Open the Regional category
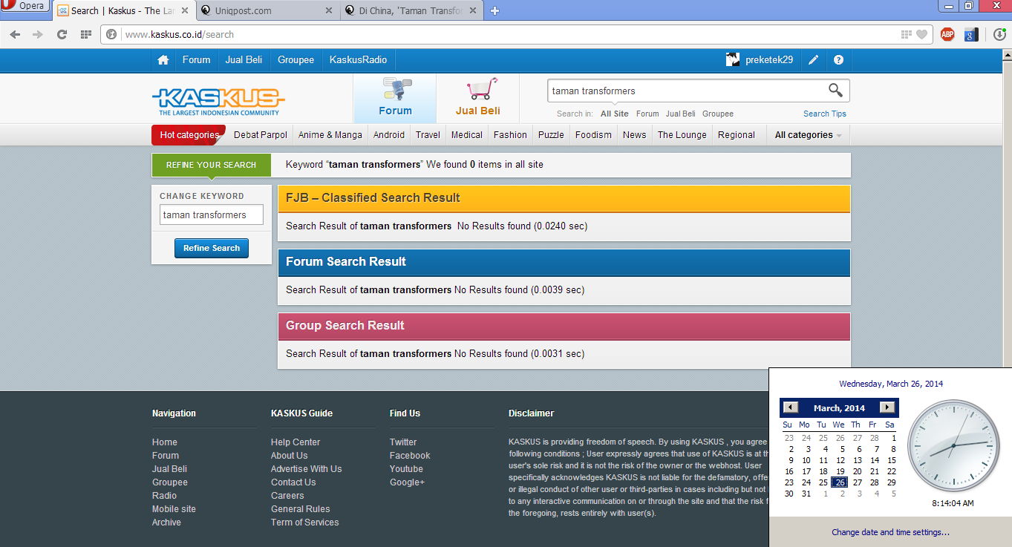This screenshot has width=1012, height=547. (x=737, y=135)
